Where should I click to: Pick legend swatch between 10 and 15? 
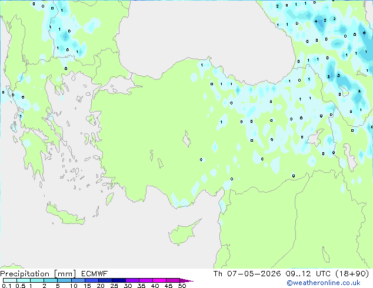(78, 280)
